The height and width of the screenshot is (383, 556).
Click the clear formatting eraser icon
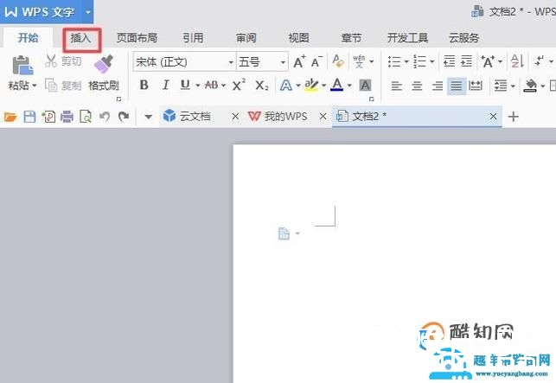pos(338,61)
